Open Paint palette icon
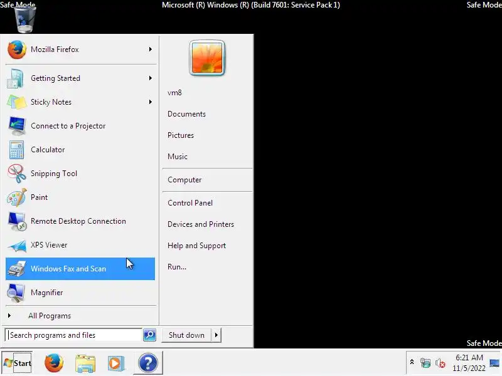Image resolution: width=502 pixels, height=376 pixels. [x=17, y=197]
